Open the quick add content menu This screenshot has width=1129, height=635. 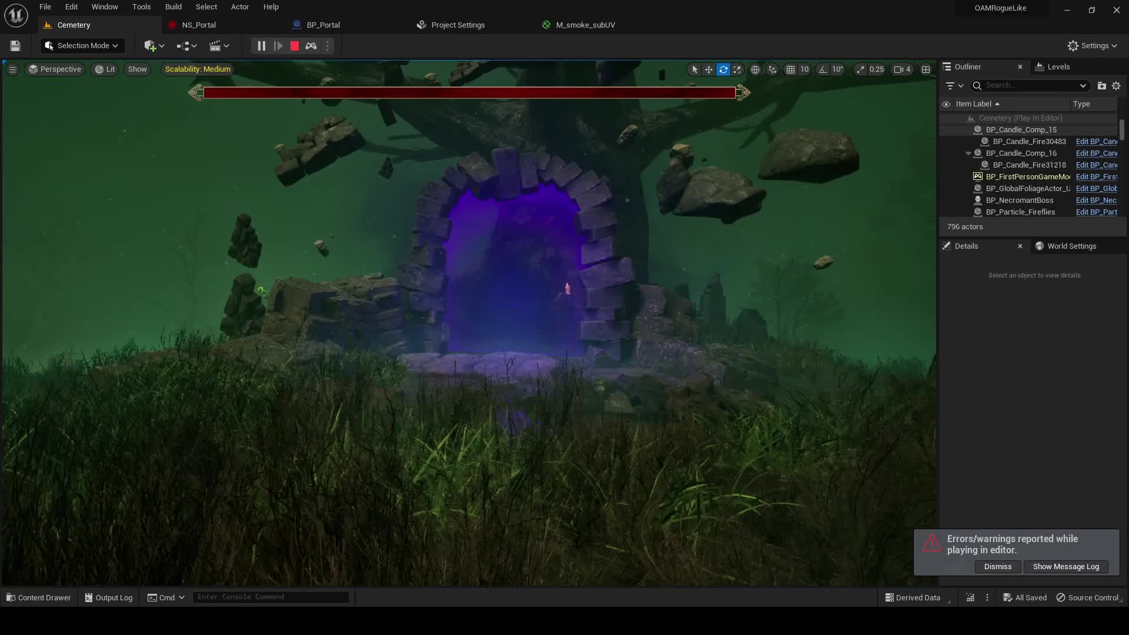154,46
